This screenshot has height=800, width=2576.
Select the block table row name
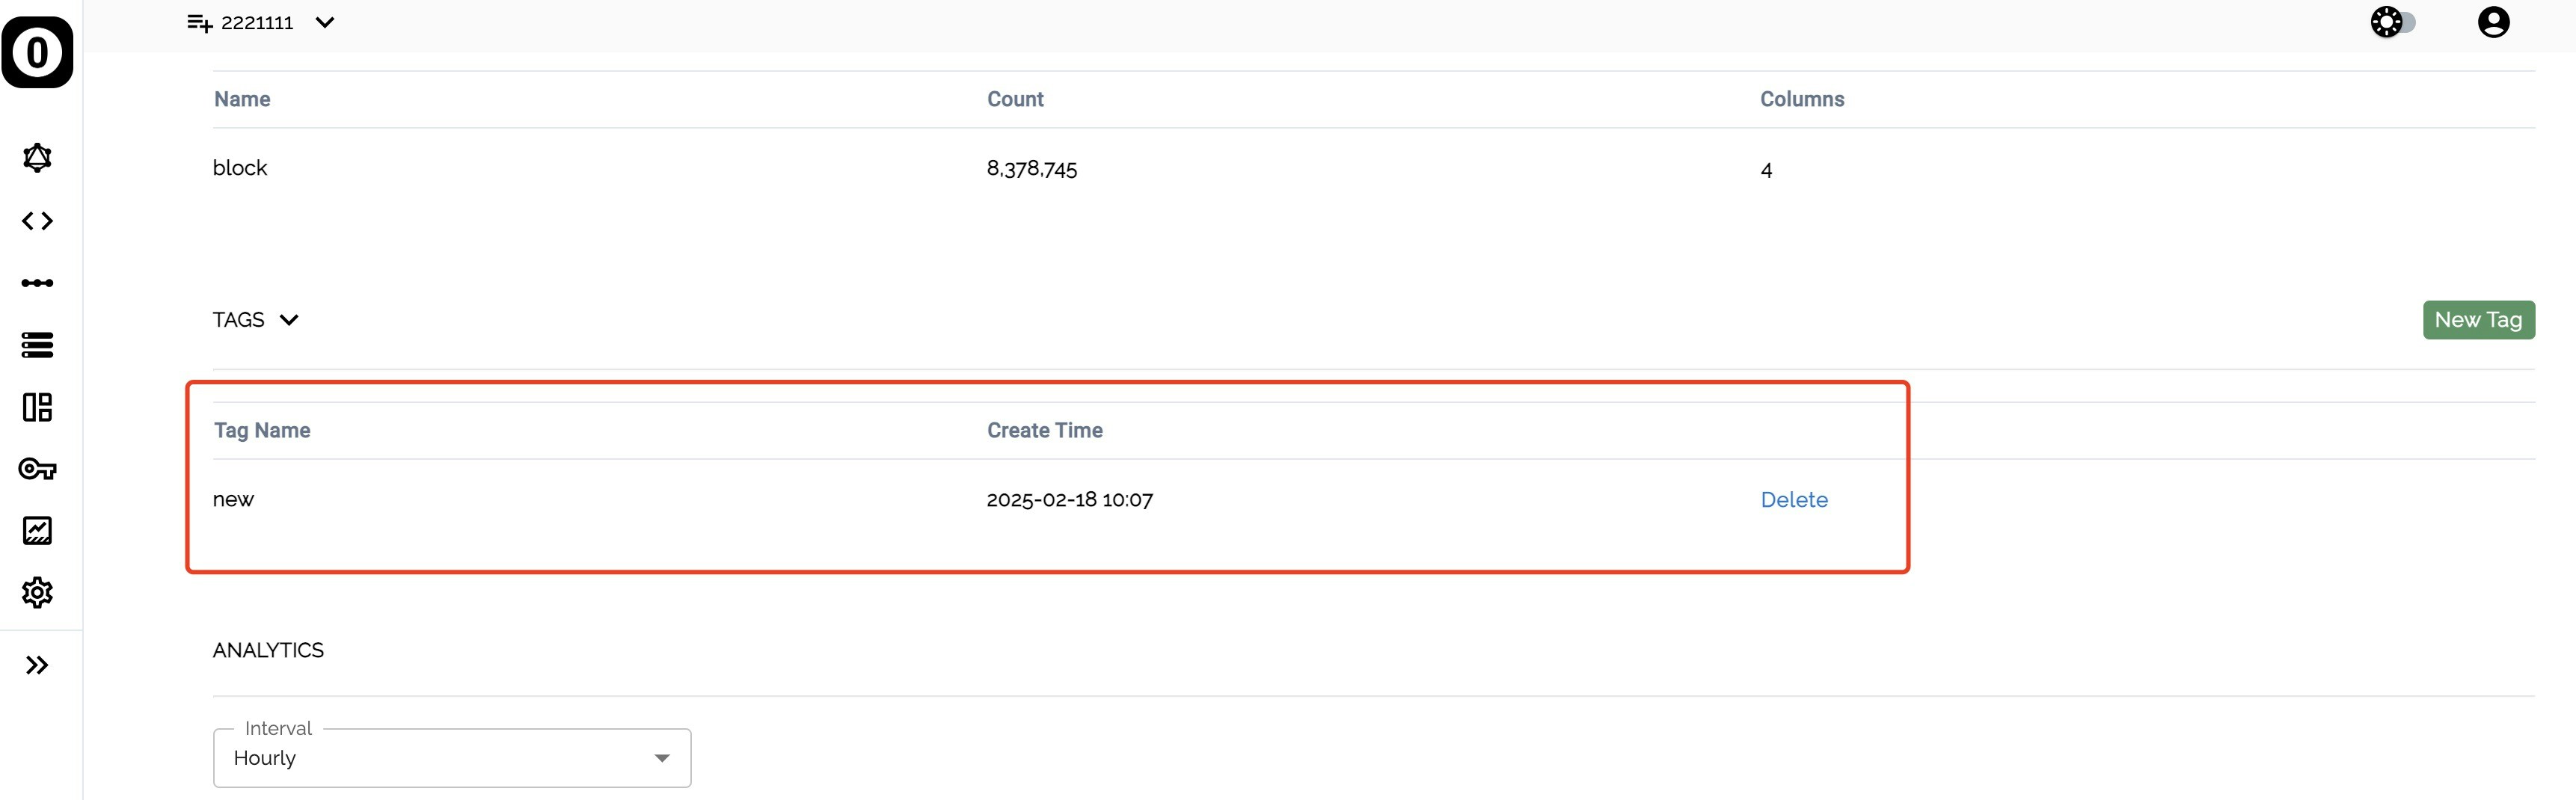point(240,168)
